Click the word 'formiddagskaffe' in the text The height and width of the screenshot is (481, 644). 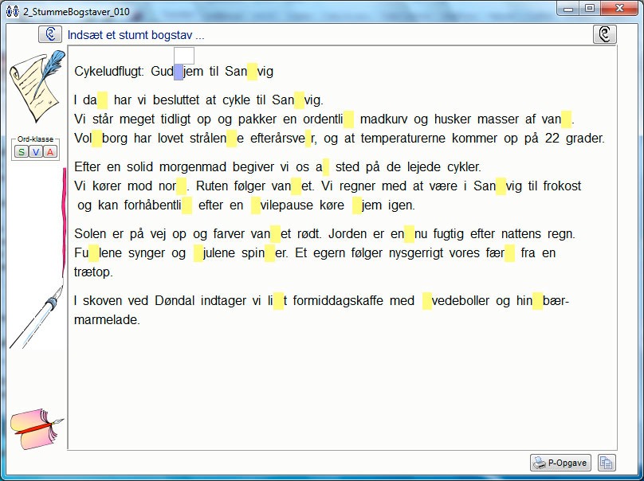tap(338, 301)
